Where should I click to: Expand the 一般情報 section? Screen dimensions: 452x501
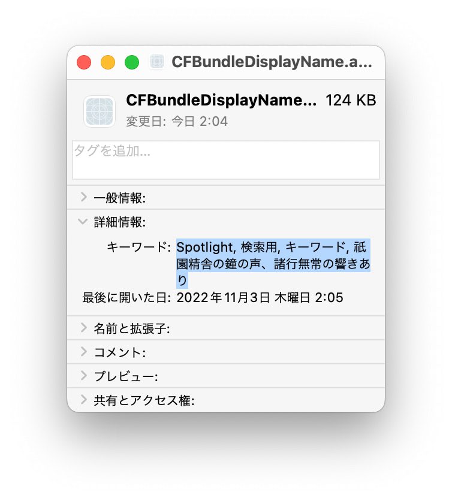point(84,197)
